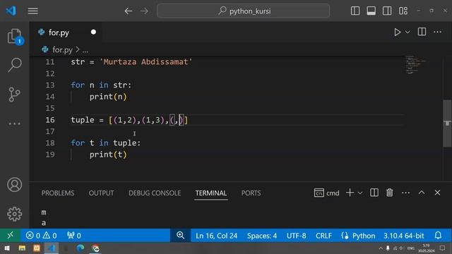Open the Accounts menu icon

(x=14, y=185)
